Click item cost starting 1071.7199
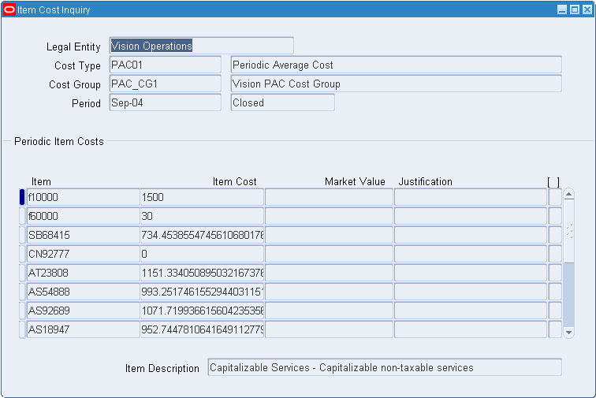 tap(202, 311)
